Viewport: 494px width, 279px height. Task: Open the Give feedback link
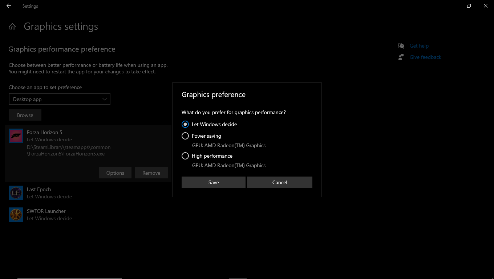click(x=425, y=57)
